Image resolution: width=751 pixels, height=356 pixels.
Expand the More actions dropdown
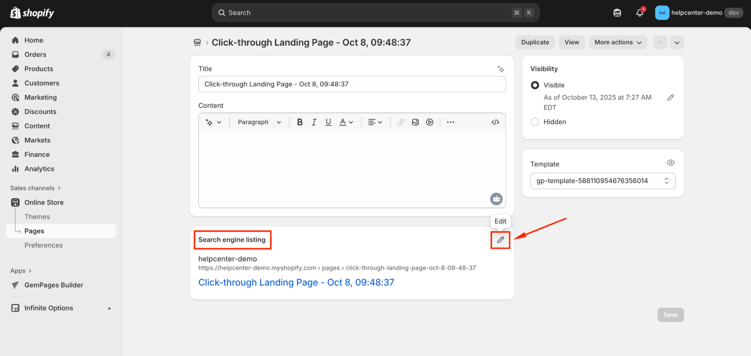[x=617, y=42]
